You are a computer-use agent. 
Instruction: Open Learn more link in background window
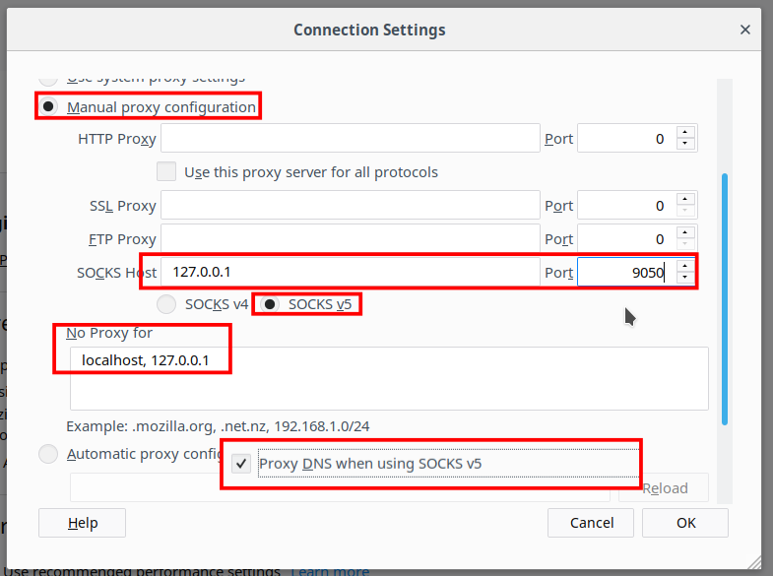pos(330,570)
